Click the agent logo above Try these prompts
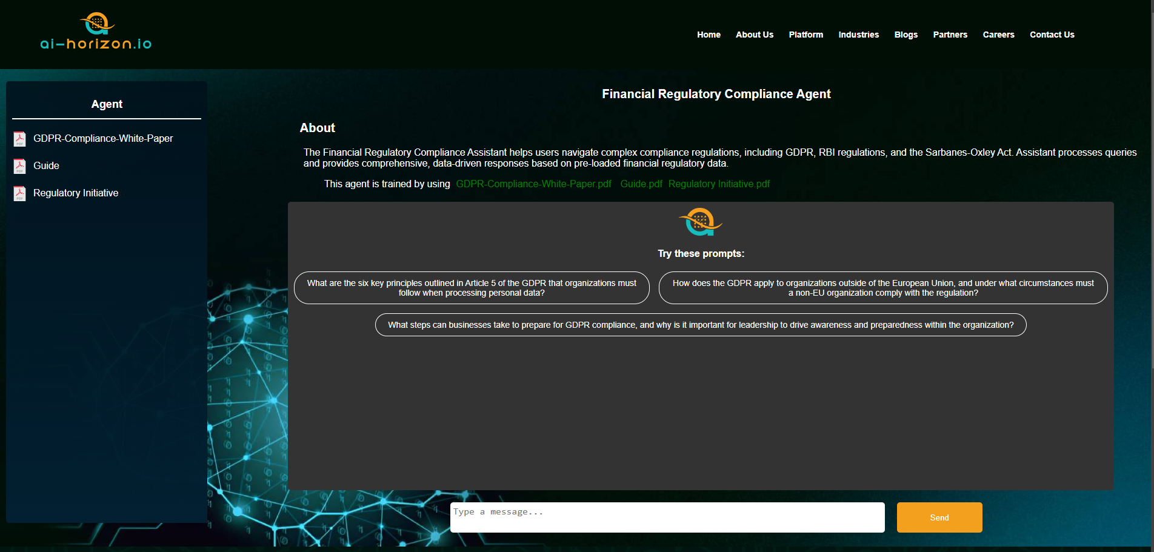This screenshot has height=552, width=1154. tap(701, 222)
